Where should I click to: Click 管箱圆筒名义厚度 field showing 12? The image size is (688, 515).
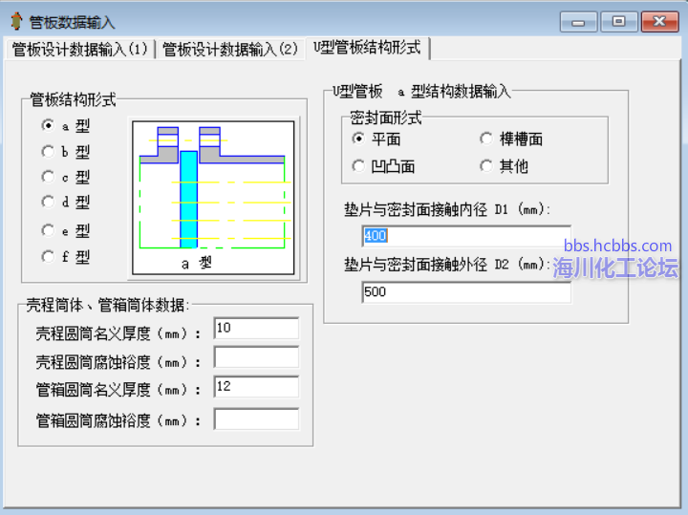coord(256,386)
